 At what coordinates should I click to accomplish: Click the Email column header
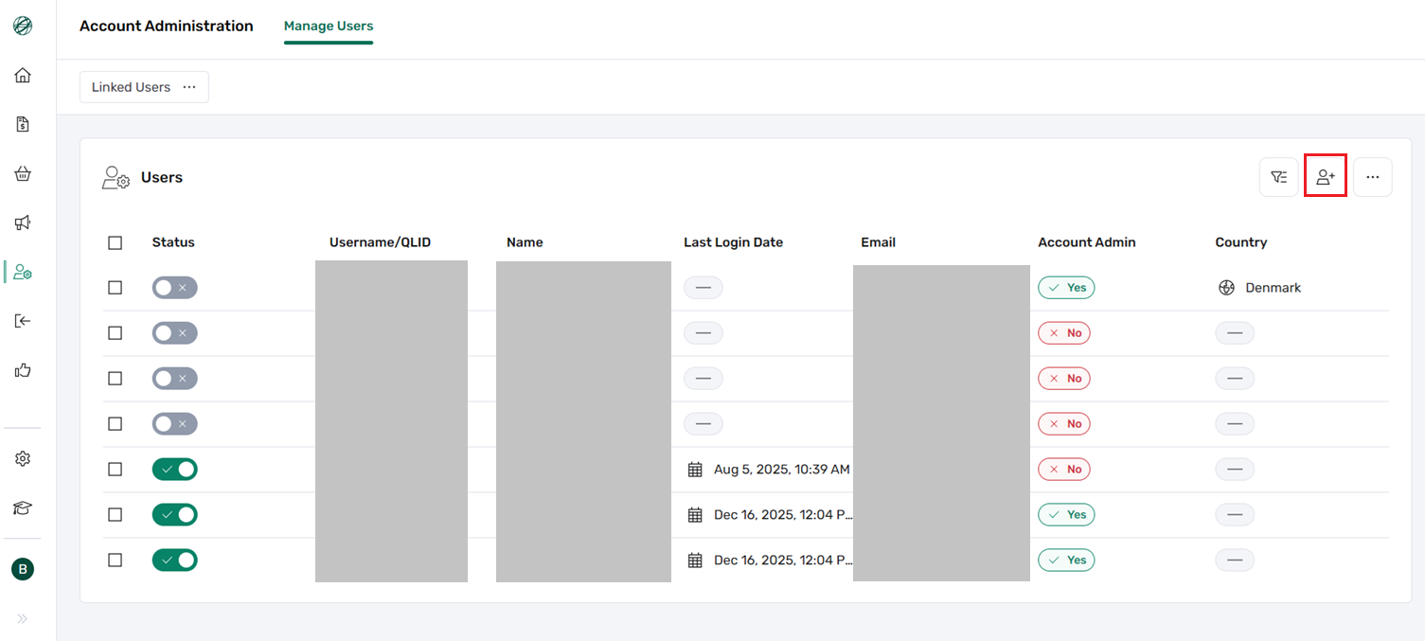point(878,242)
